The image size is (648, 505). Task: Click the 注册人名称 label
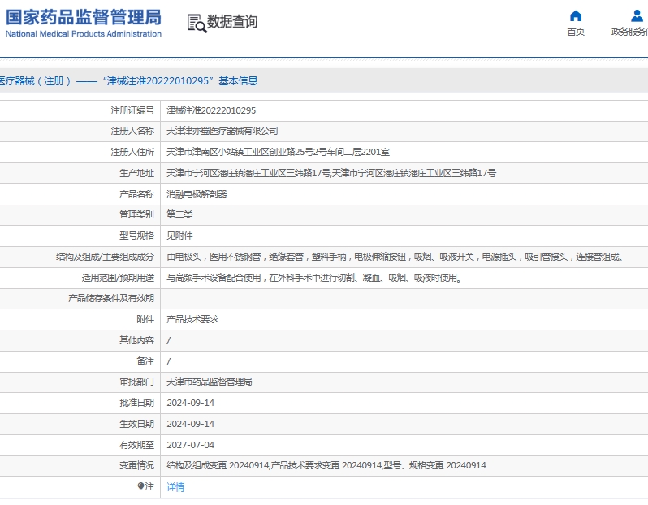[x=132, y=131]
